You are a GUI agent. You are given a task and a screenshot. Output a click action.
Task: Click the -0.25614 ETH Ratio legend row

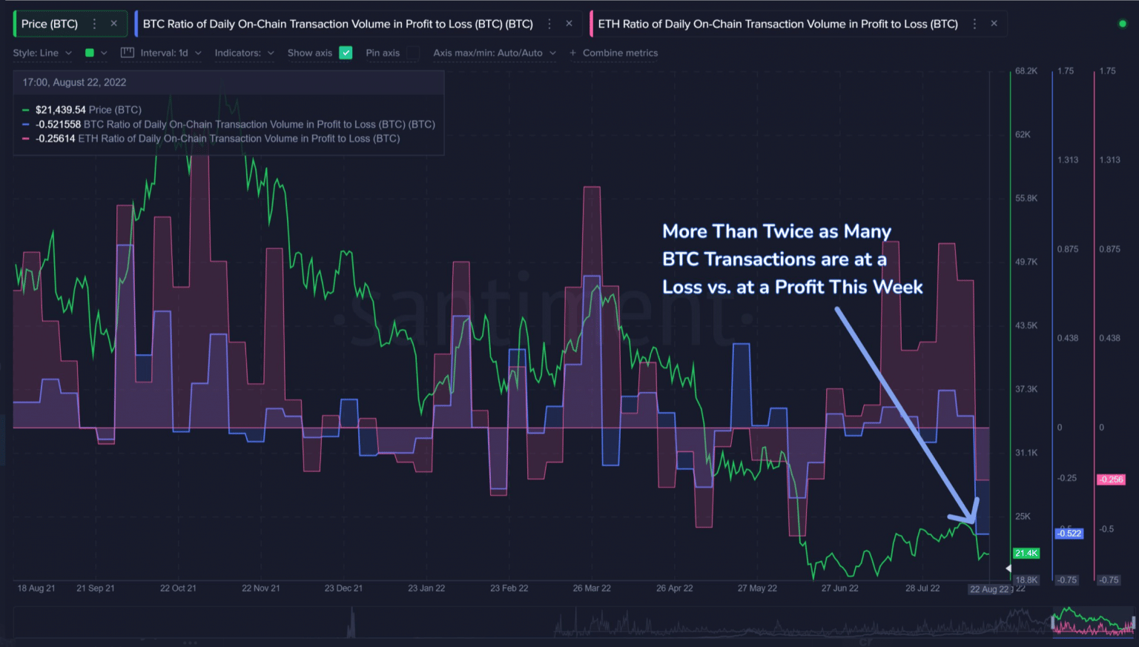point(211,139)
